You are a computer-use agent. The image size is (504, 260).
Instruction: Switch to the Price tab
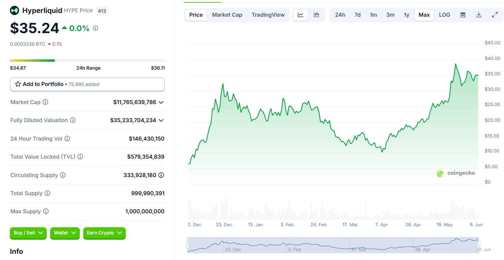pos(196,15)
